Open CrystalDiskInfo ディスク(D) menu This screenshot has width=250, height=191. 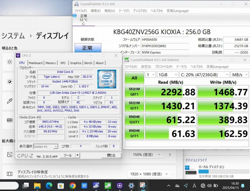coord(140,11)
